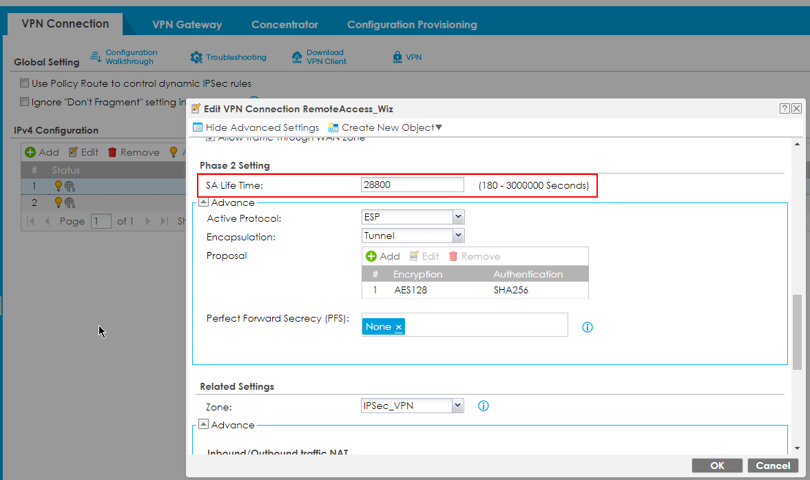Click the SA Life Time input field

pyautogui.click(x=413, y=185)
